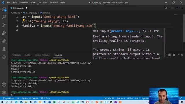The height and width of the screenshot is (104, 185).
Task: Open the Accounts menu icon
Action: click(x=4, y=85)
